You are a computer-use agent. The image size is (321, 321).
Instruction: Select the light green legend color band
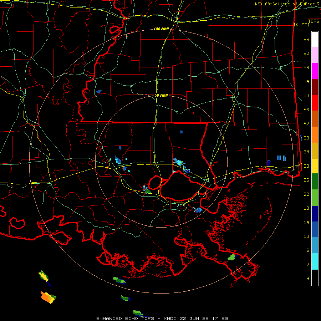click(315, 198)
